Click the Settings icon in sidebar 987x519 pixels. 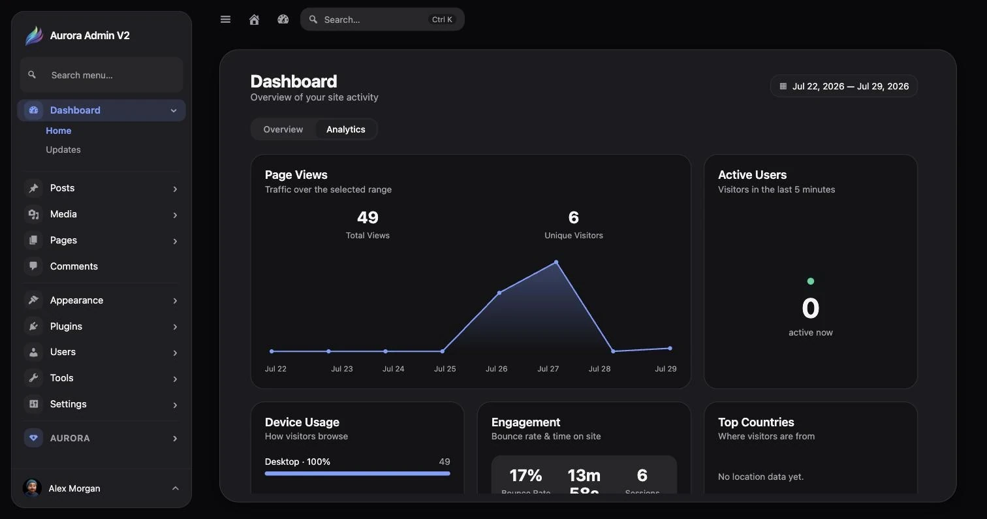click(x=33, y=404)
